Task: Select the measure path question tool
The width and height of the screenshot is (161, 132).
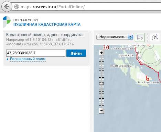Action: [x=155, y=37]
